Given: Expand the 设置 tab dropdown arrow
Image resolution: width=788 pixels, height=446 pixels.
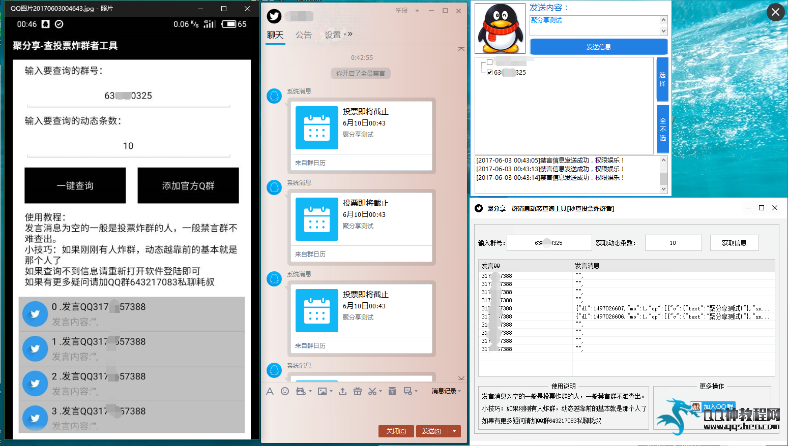Looking at the screenshot, I should tap(345, 35).
